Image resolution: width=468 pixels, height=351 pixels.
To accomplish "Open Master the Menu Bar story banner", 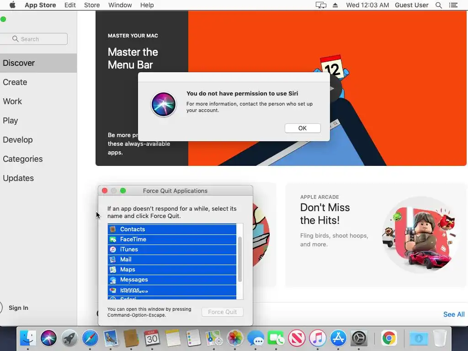I will pyautogui.click(x=281, y=88).
